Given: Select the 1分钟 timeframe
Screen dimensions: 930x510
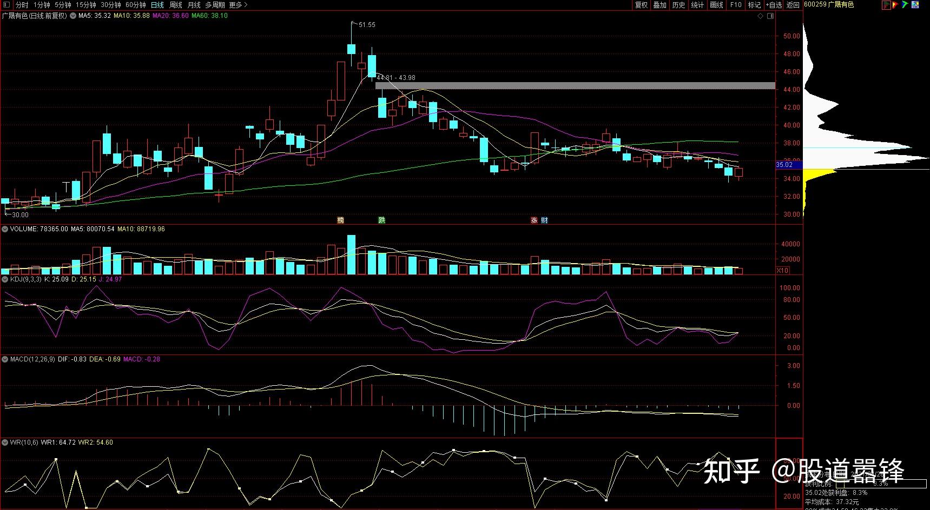Looking at the screenshot, I should pos(42,5).
